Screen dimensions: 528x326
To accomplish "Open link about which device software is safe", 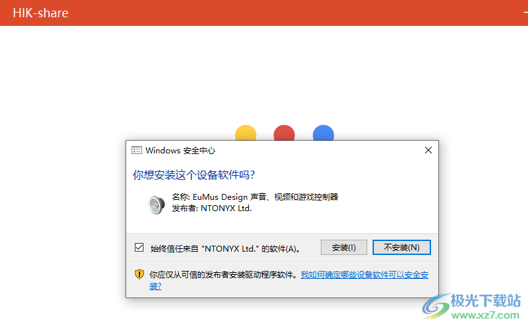I will coord(365,275).
